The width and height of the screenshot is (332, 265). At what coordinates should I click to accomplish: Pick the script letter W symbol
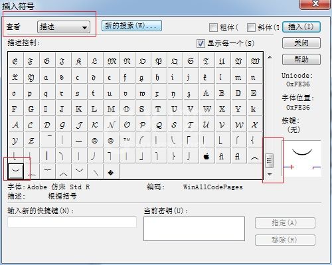[x=238, y=125]
